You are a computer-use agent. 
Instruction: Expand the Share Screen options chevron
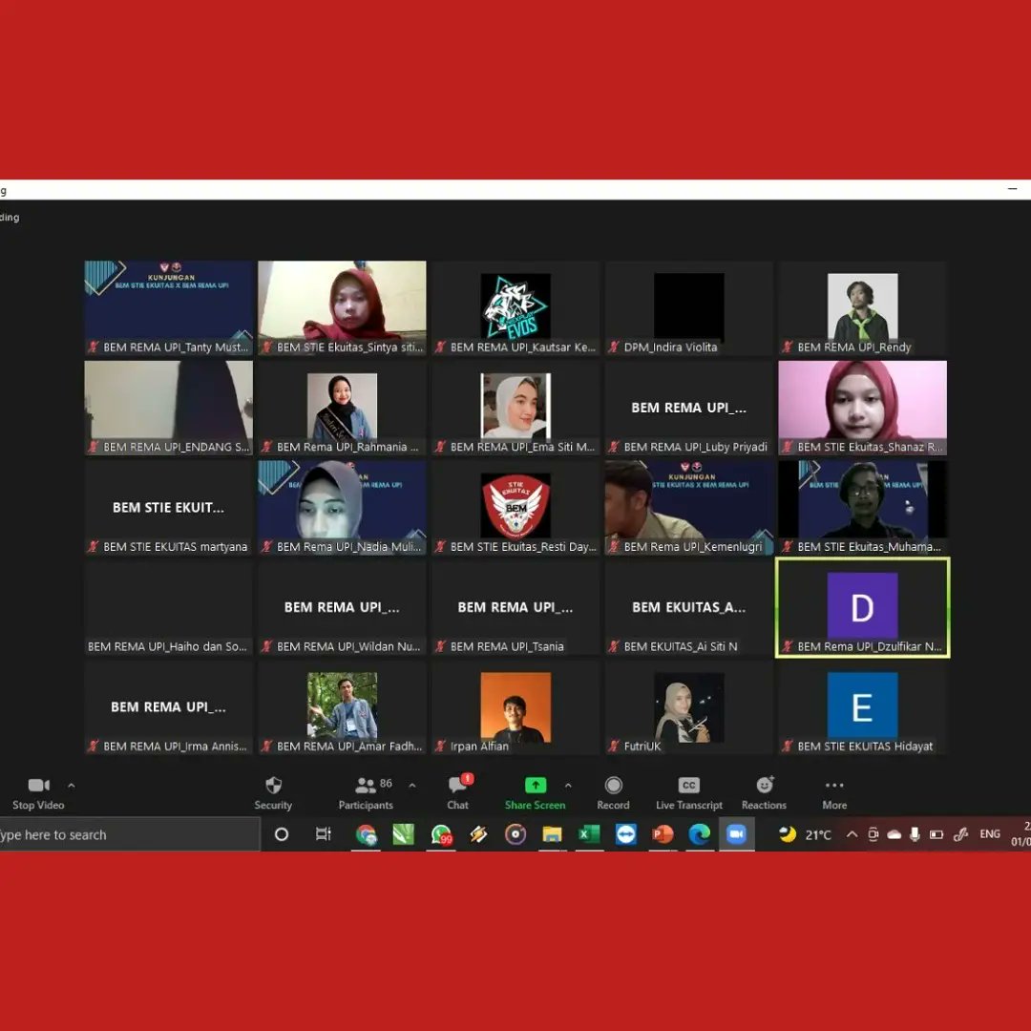tap(567, 783)
